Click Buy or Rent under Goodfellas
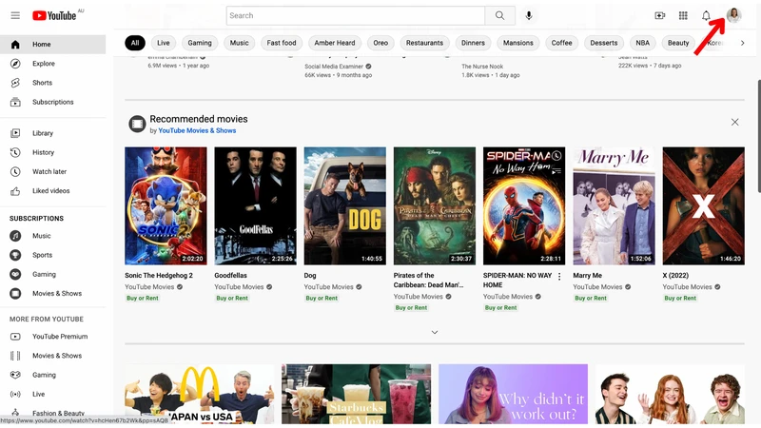 point(232,299)
